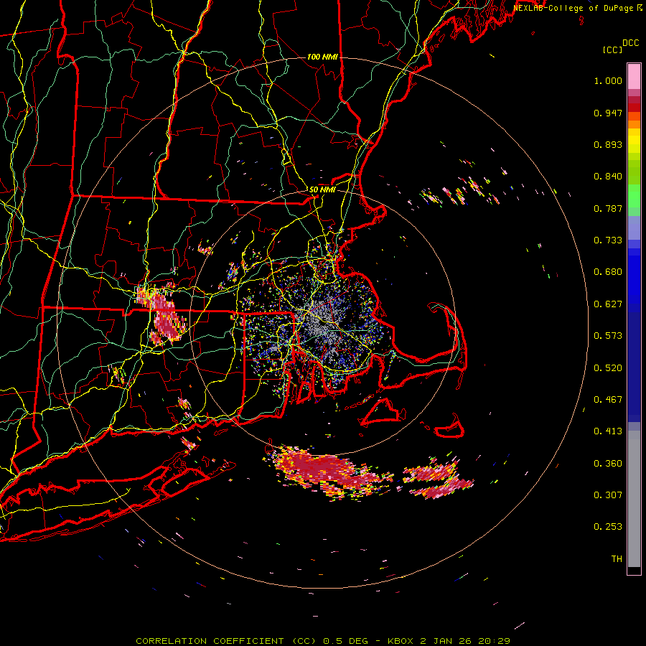Click the NEXLAB-College of DuPage label
The height and width of the screenshot is (646, 646).
tap(573, 8)
